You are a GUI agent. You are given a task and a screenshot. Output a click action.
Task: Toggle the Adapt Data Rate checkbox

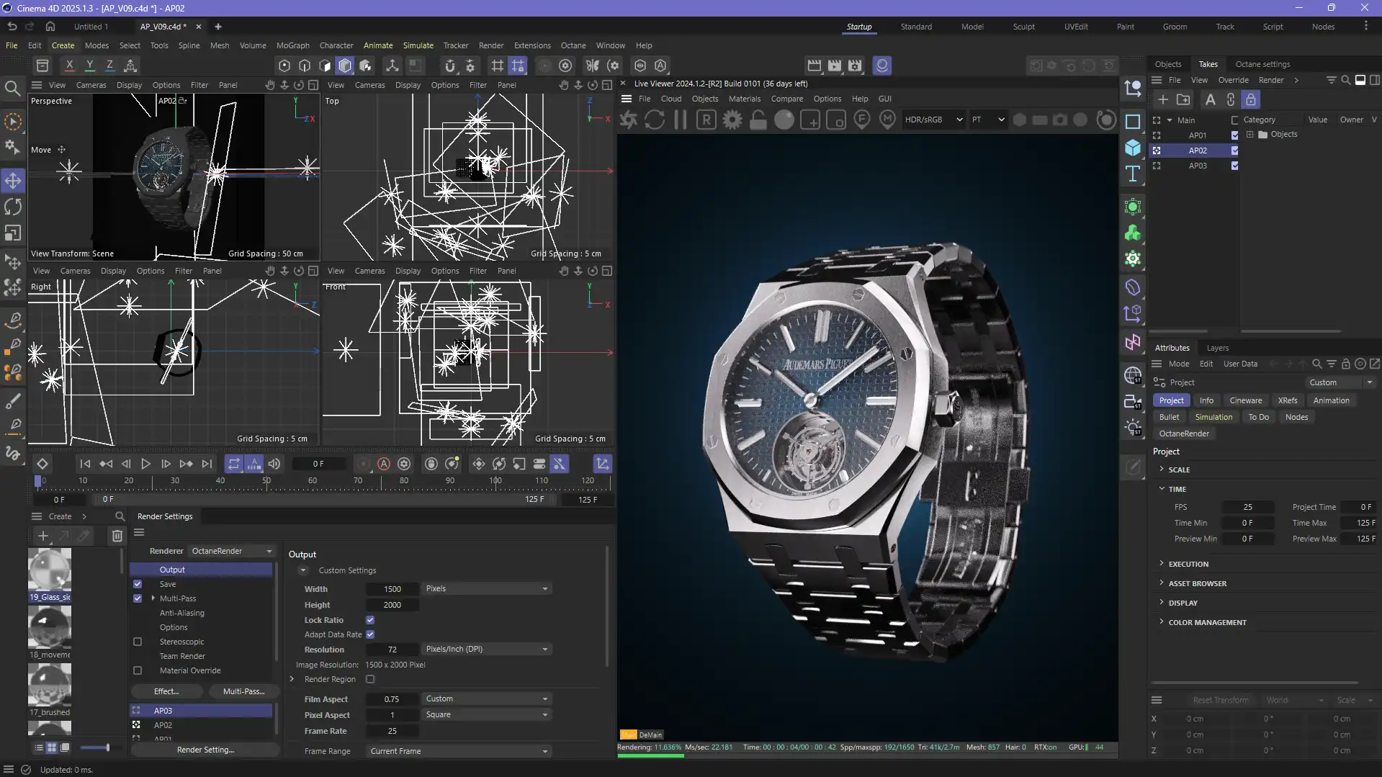370,634
